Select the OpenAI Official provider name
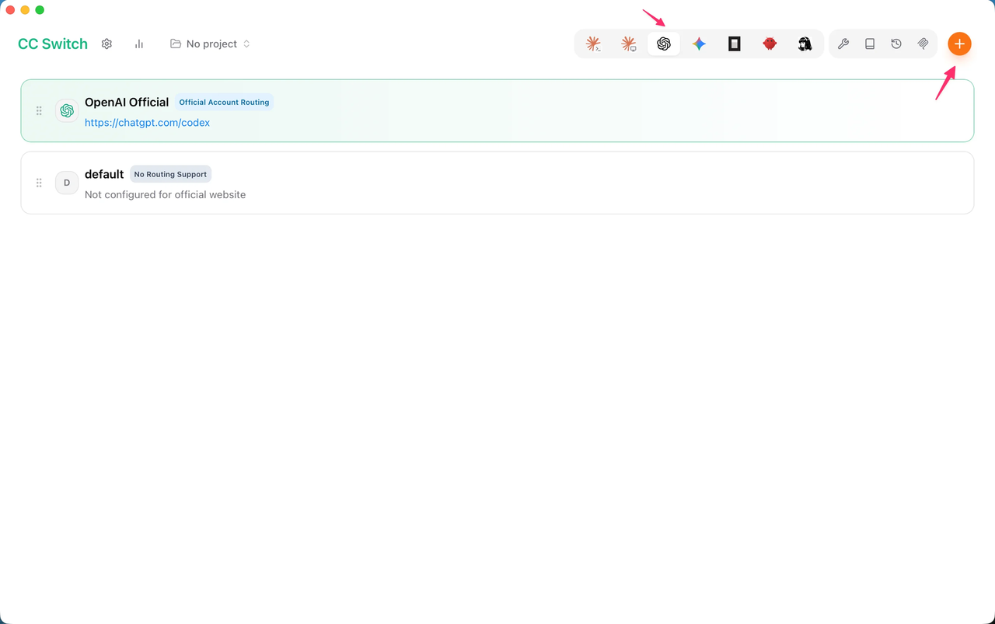This screenshot has height=624, width=995. tap(127, 102)
